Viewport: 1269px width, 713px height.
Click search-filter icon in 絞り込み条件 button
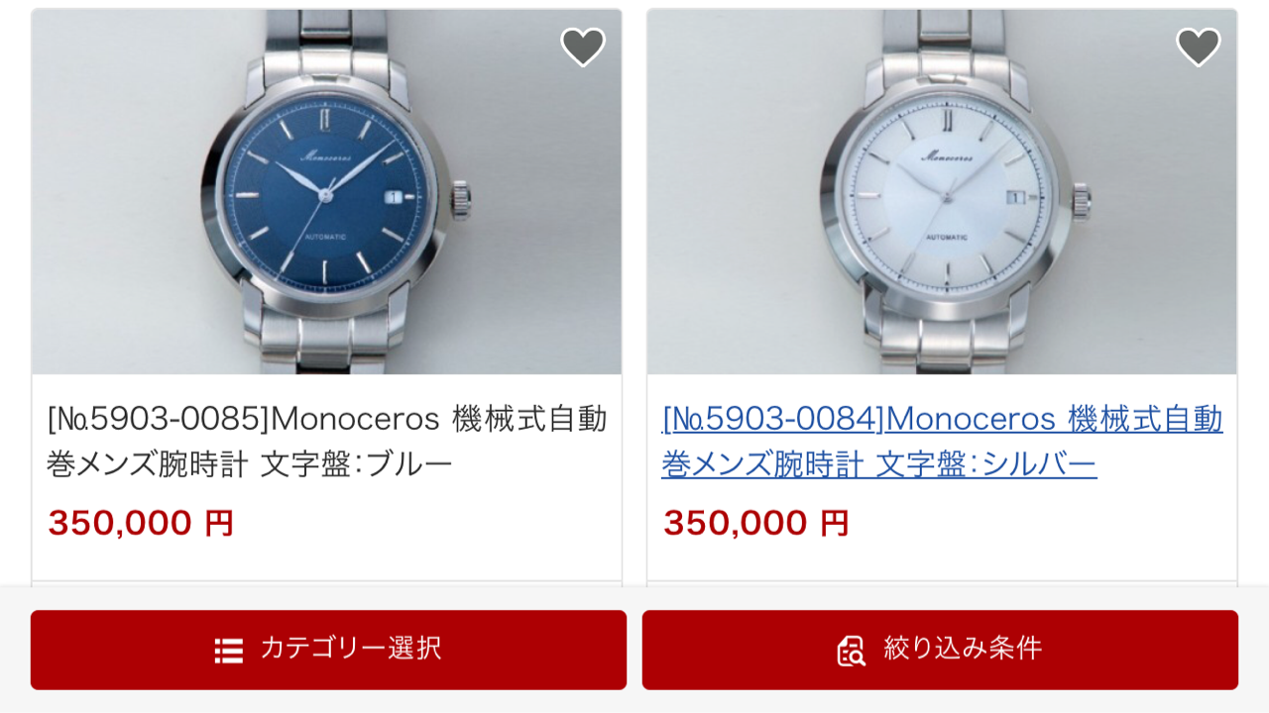pyautogui.click(x=852, y=651)
